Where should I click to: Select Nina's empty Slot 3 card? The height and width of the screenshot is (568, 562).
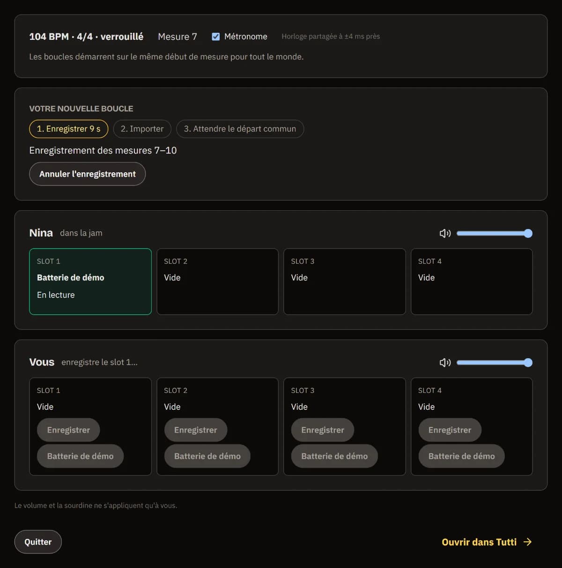click(345, 281)
